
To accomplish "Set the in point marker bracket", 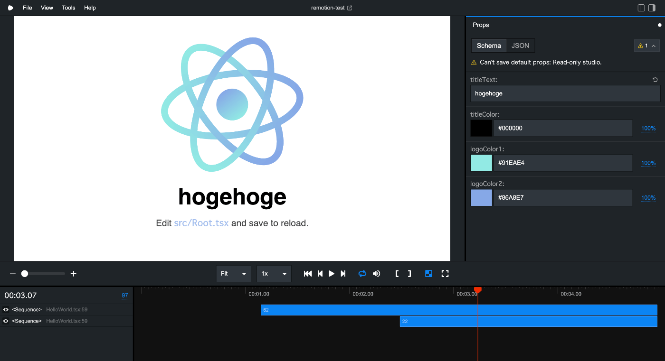I will click(x=397, y=274).
